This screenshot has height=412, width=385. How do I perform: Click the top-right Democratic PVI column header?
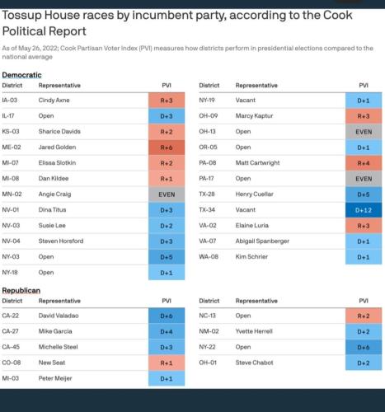364,86
